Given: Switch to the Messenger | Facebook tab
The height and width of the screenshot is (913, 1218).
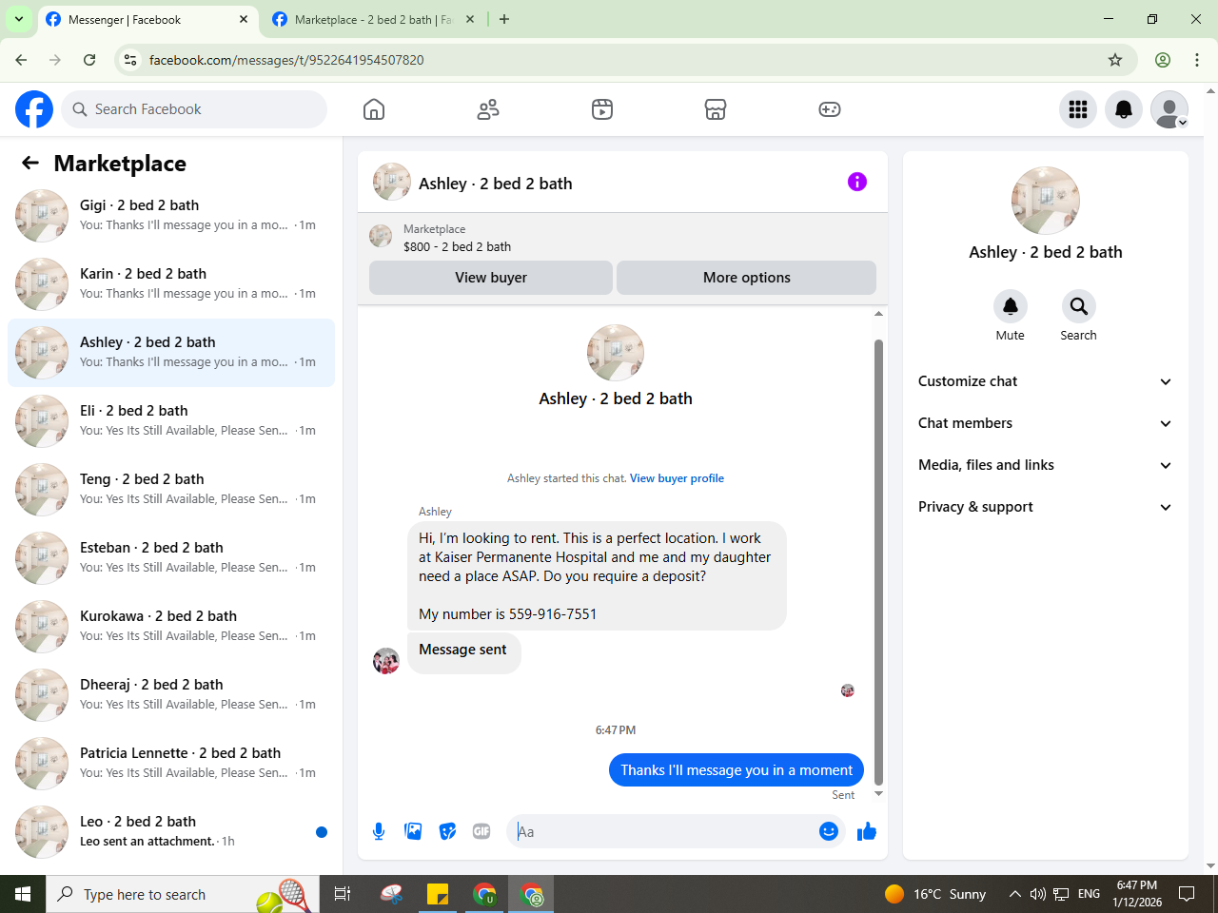Looking at the screenshot, I should point(147,19).
